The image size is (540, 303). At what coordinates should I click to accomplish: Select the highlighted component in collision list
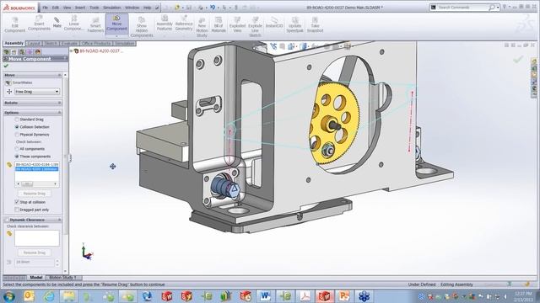[x=37, y=169]
